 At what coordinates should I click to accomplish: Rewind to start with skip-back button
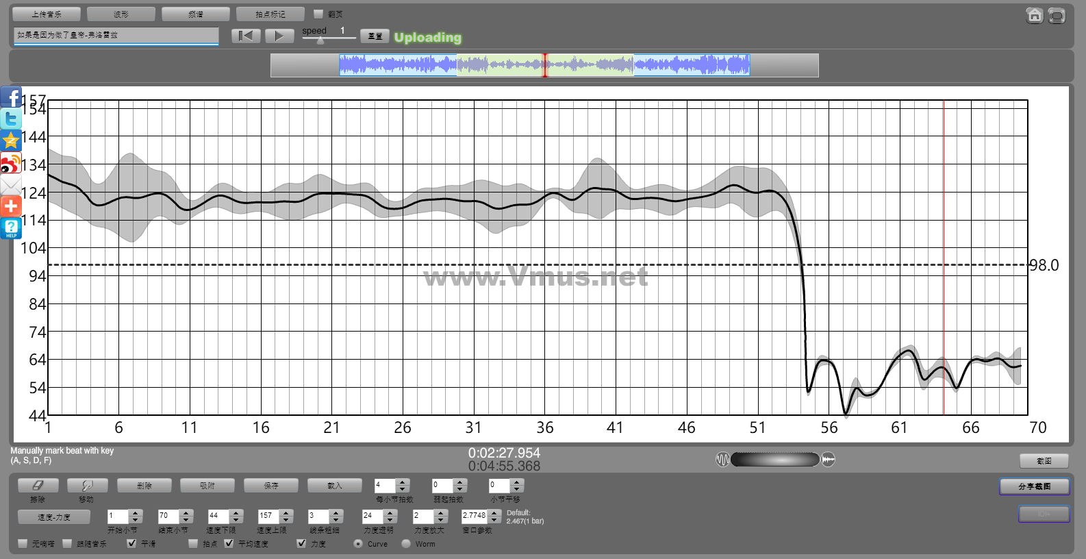pos(246,36)
